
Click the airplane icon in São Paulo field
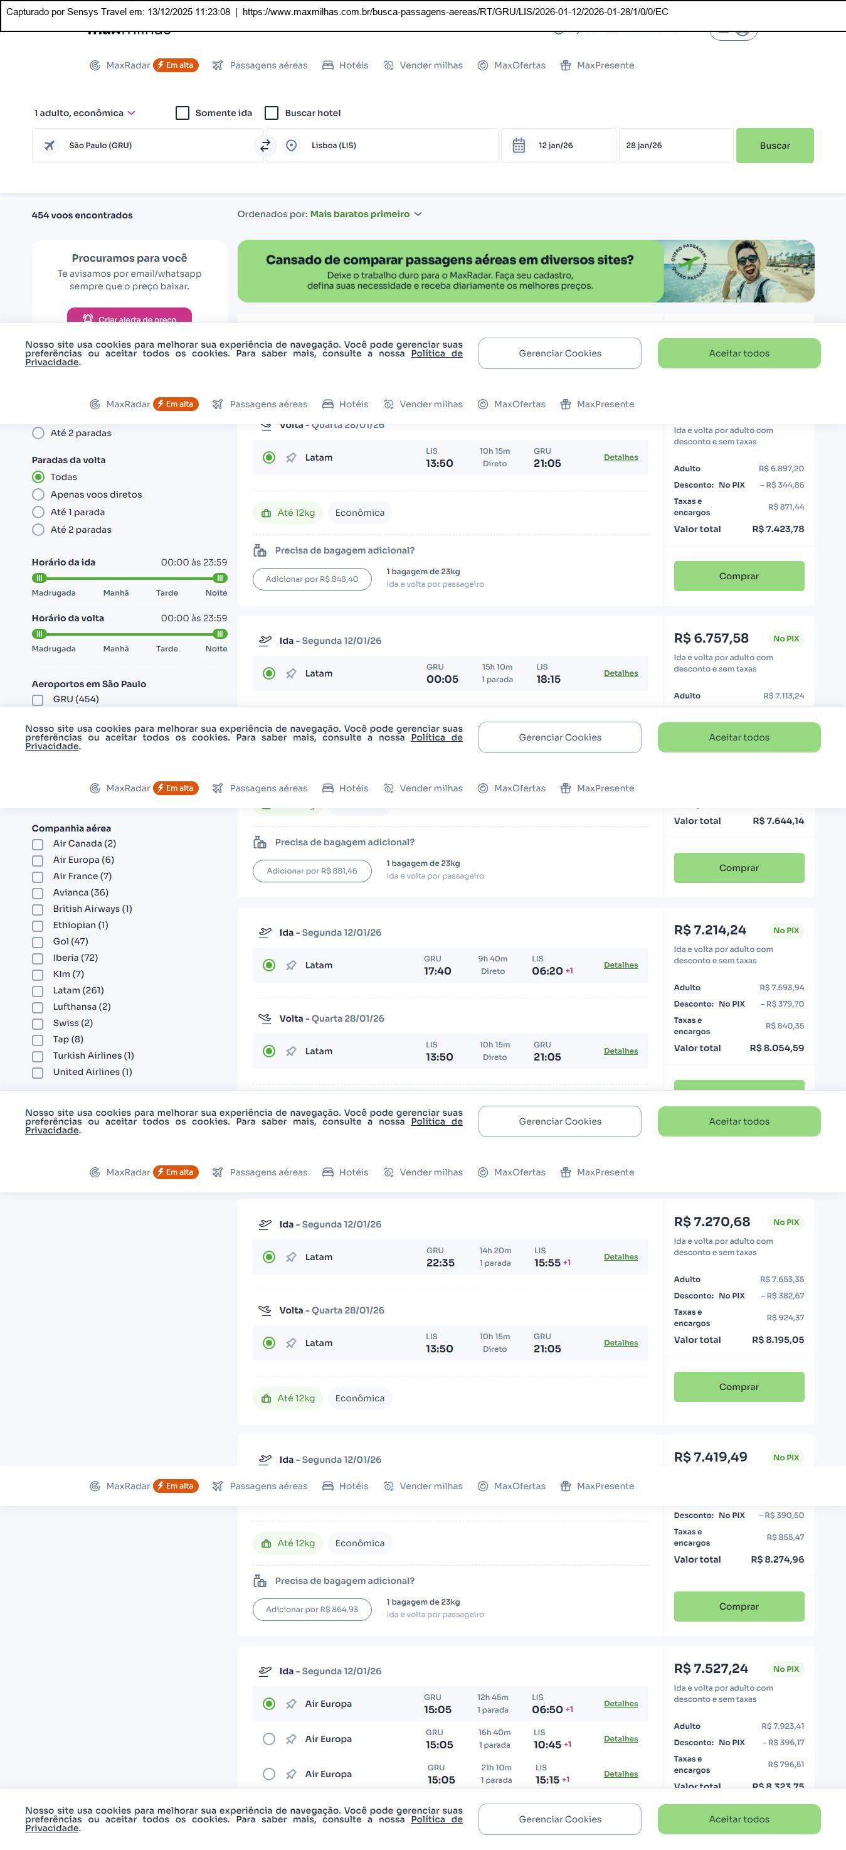(x=50, y=146)
